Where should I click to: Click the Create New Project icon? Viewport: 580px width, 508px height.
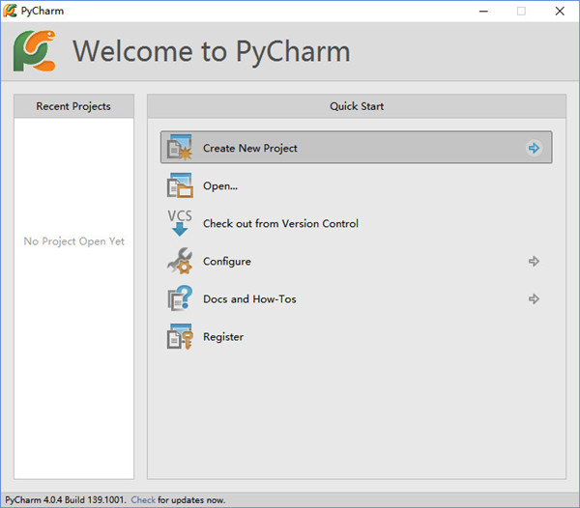180,148
